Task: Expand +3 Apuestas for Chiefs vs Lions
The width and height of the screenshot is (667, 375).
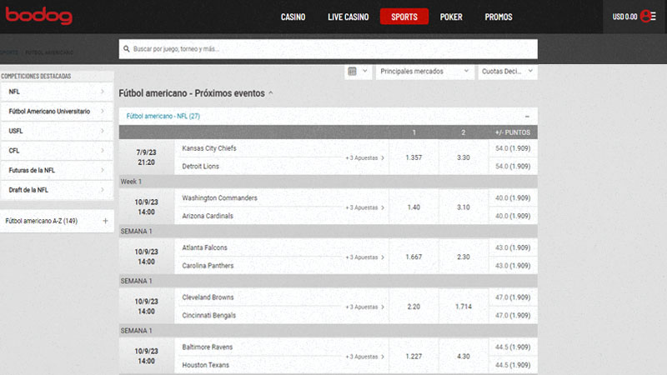Action: (x=365, y=157)
